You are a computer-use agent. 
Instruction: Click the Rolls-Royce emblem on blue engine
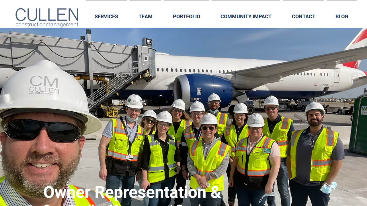coord(199,91)
